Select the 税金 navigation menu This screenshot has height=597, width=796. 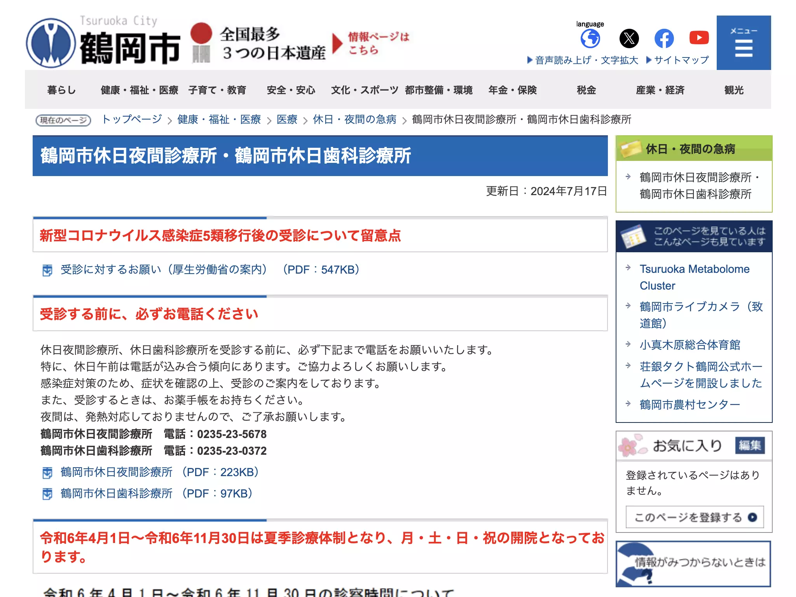pos(586,90)
